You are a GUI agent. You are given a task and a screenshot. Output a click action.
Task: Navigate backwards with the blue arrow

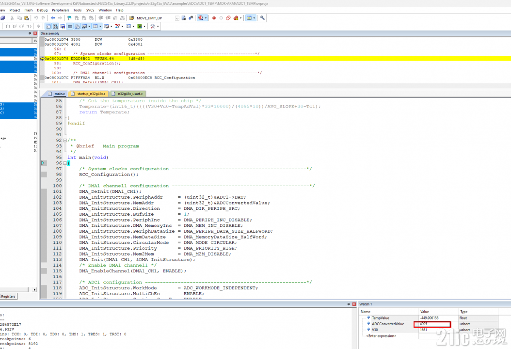pyautogui.click(x=53, y=18)
